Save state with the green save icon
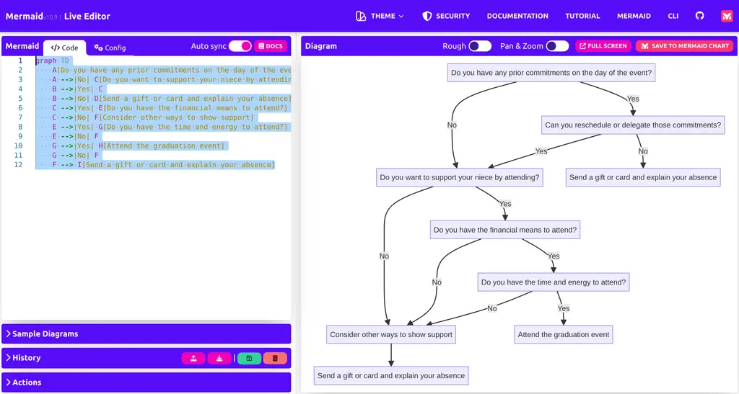 click(249, 358)
